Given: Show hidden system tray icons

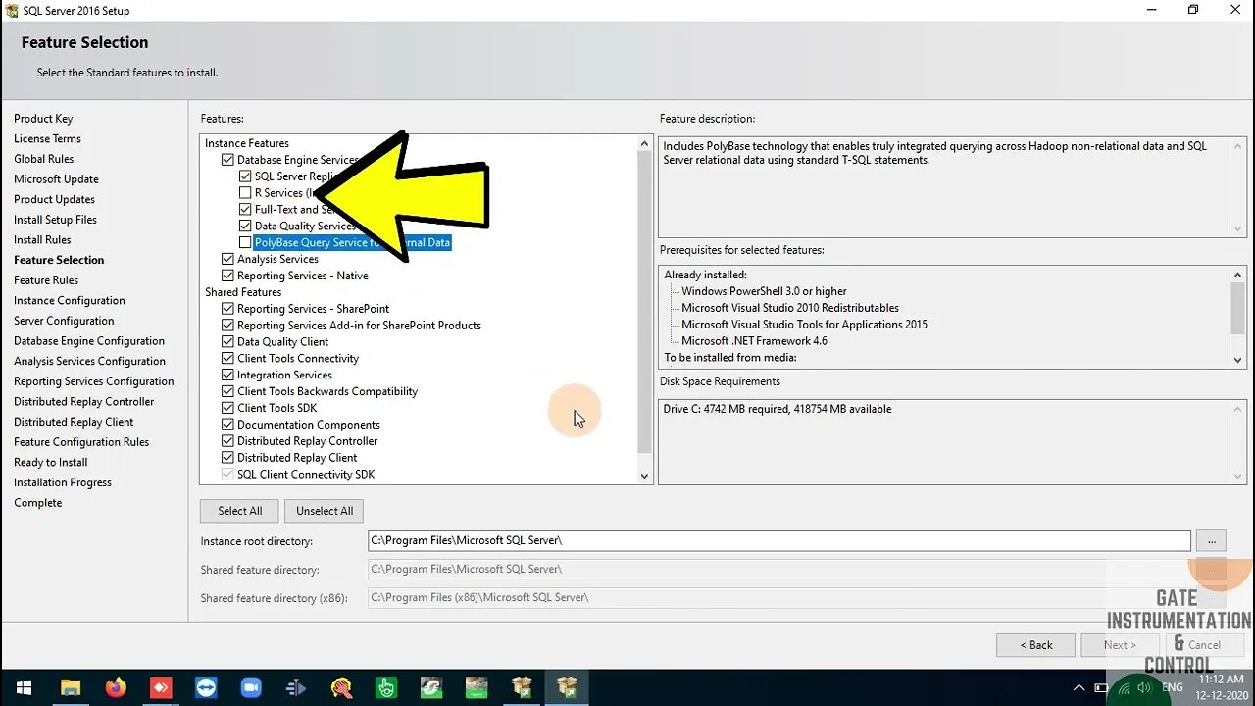Looking at the screenshot, I should click(1079, 687).
